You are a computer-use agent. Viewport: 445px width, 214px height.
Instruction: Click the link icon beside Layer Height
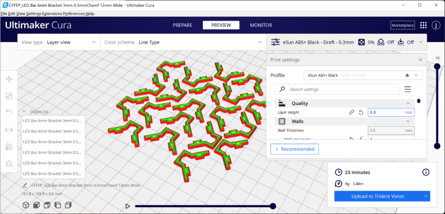click(x=352, y=112)
